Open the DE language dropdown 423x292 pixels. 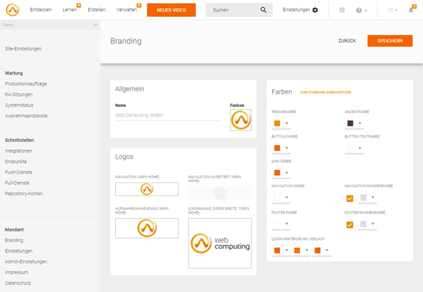(x=392, y=10)
